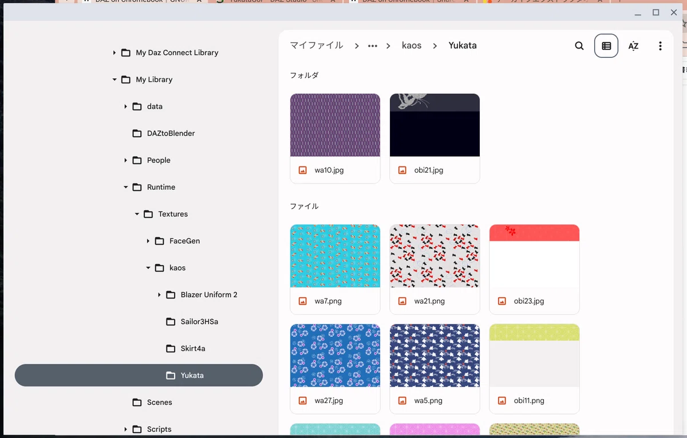Open the search icon in Files toolbar
Viewport: 687px width, 438px height.
point(579,46)
